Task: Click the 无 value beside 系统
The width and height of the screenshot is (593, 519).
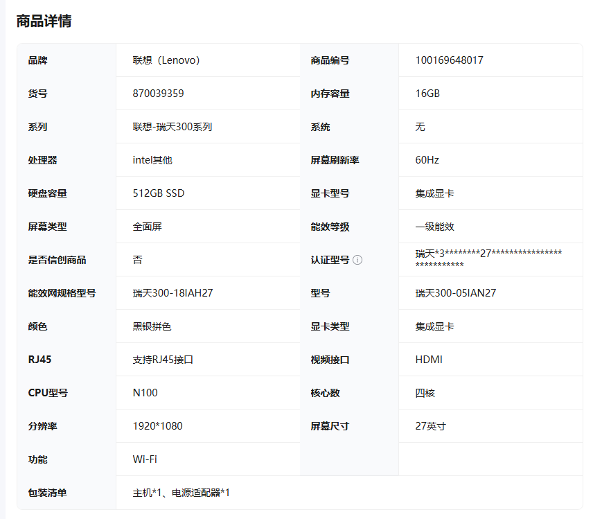Action: coord(421,127)
